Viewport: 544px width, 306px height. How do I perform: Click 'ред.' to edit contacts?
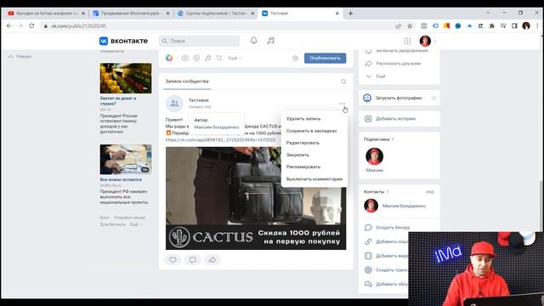coord(429,191)
